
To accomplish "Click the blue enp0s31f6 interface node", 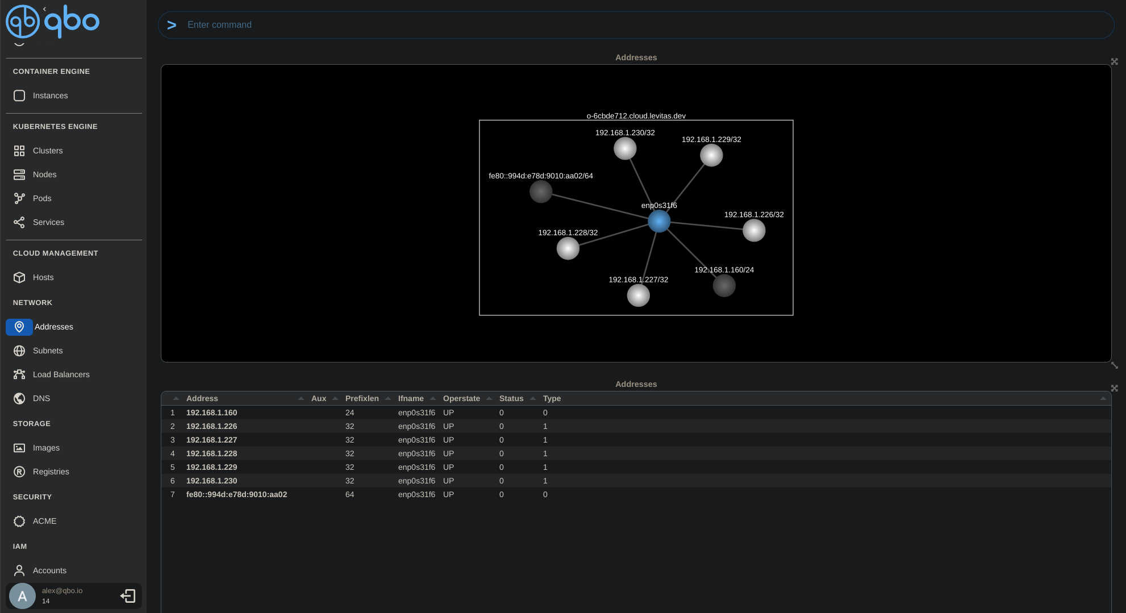I will tap(659, 222).
